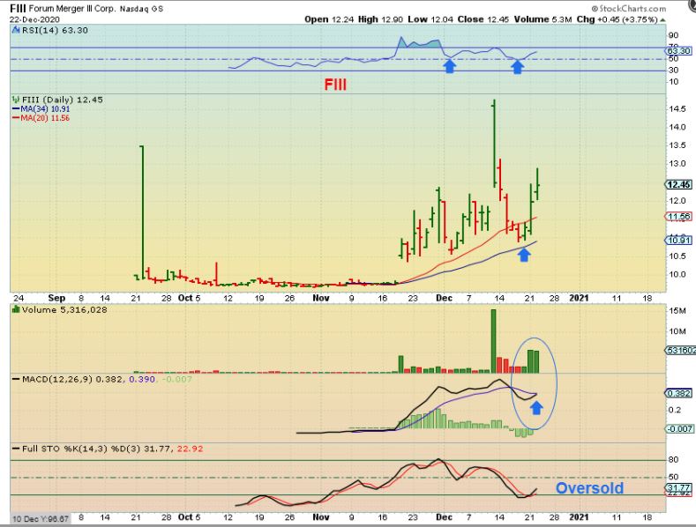
Task: Click the MA(20) 11.56 legend entry
Action: click(x=45, y=118)
